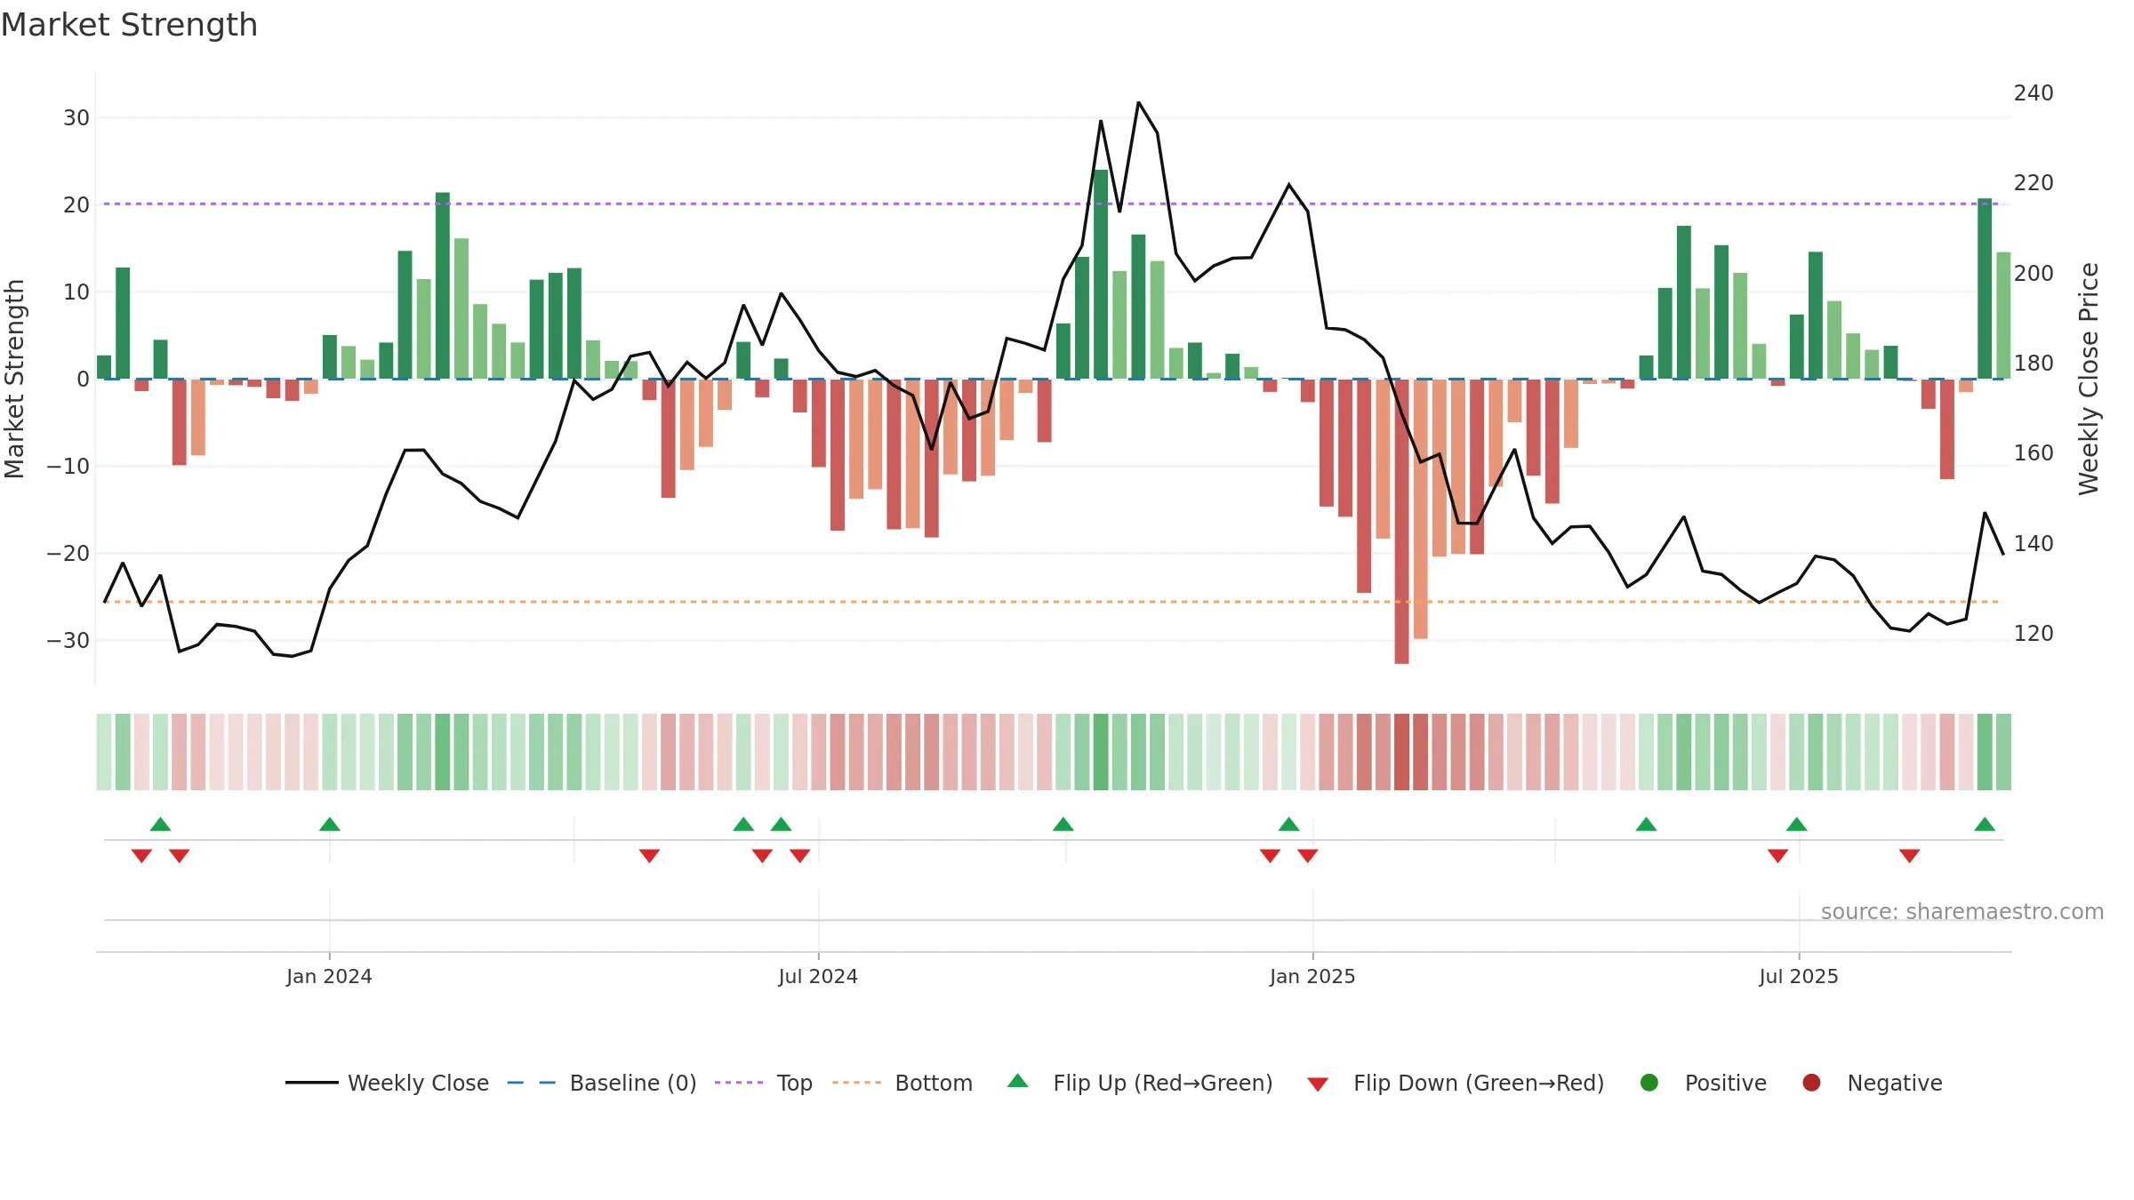The image size is (2134, 1200).
Task: Click the darkest red cell in heatmap strip
Action: [x=1401, y=752]
